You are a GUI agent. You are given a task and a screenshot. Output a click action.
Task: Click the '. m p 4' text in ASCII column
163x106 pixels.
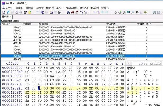click(134, 101)
